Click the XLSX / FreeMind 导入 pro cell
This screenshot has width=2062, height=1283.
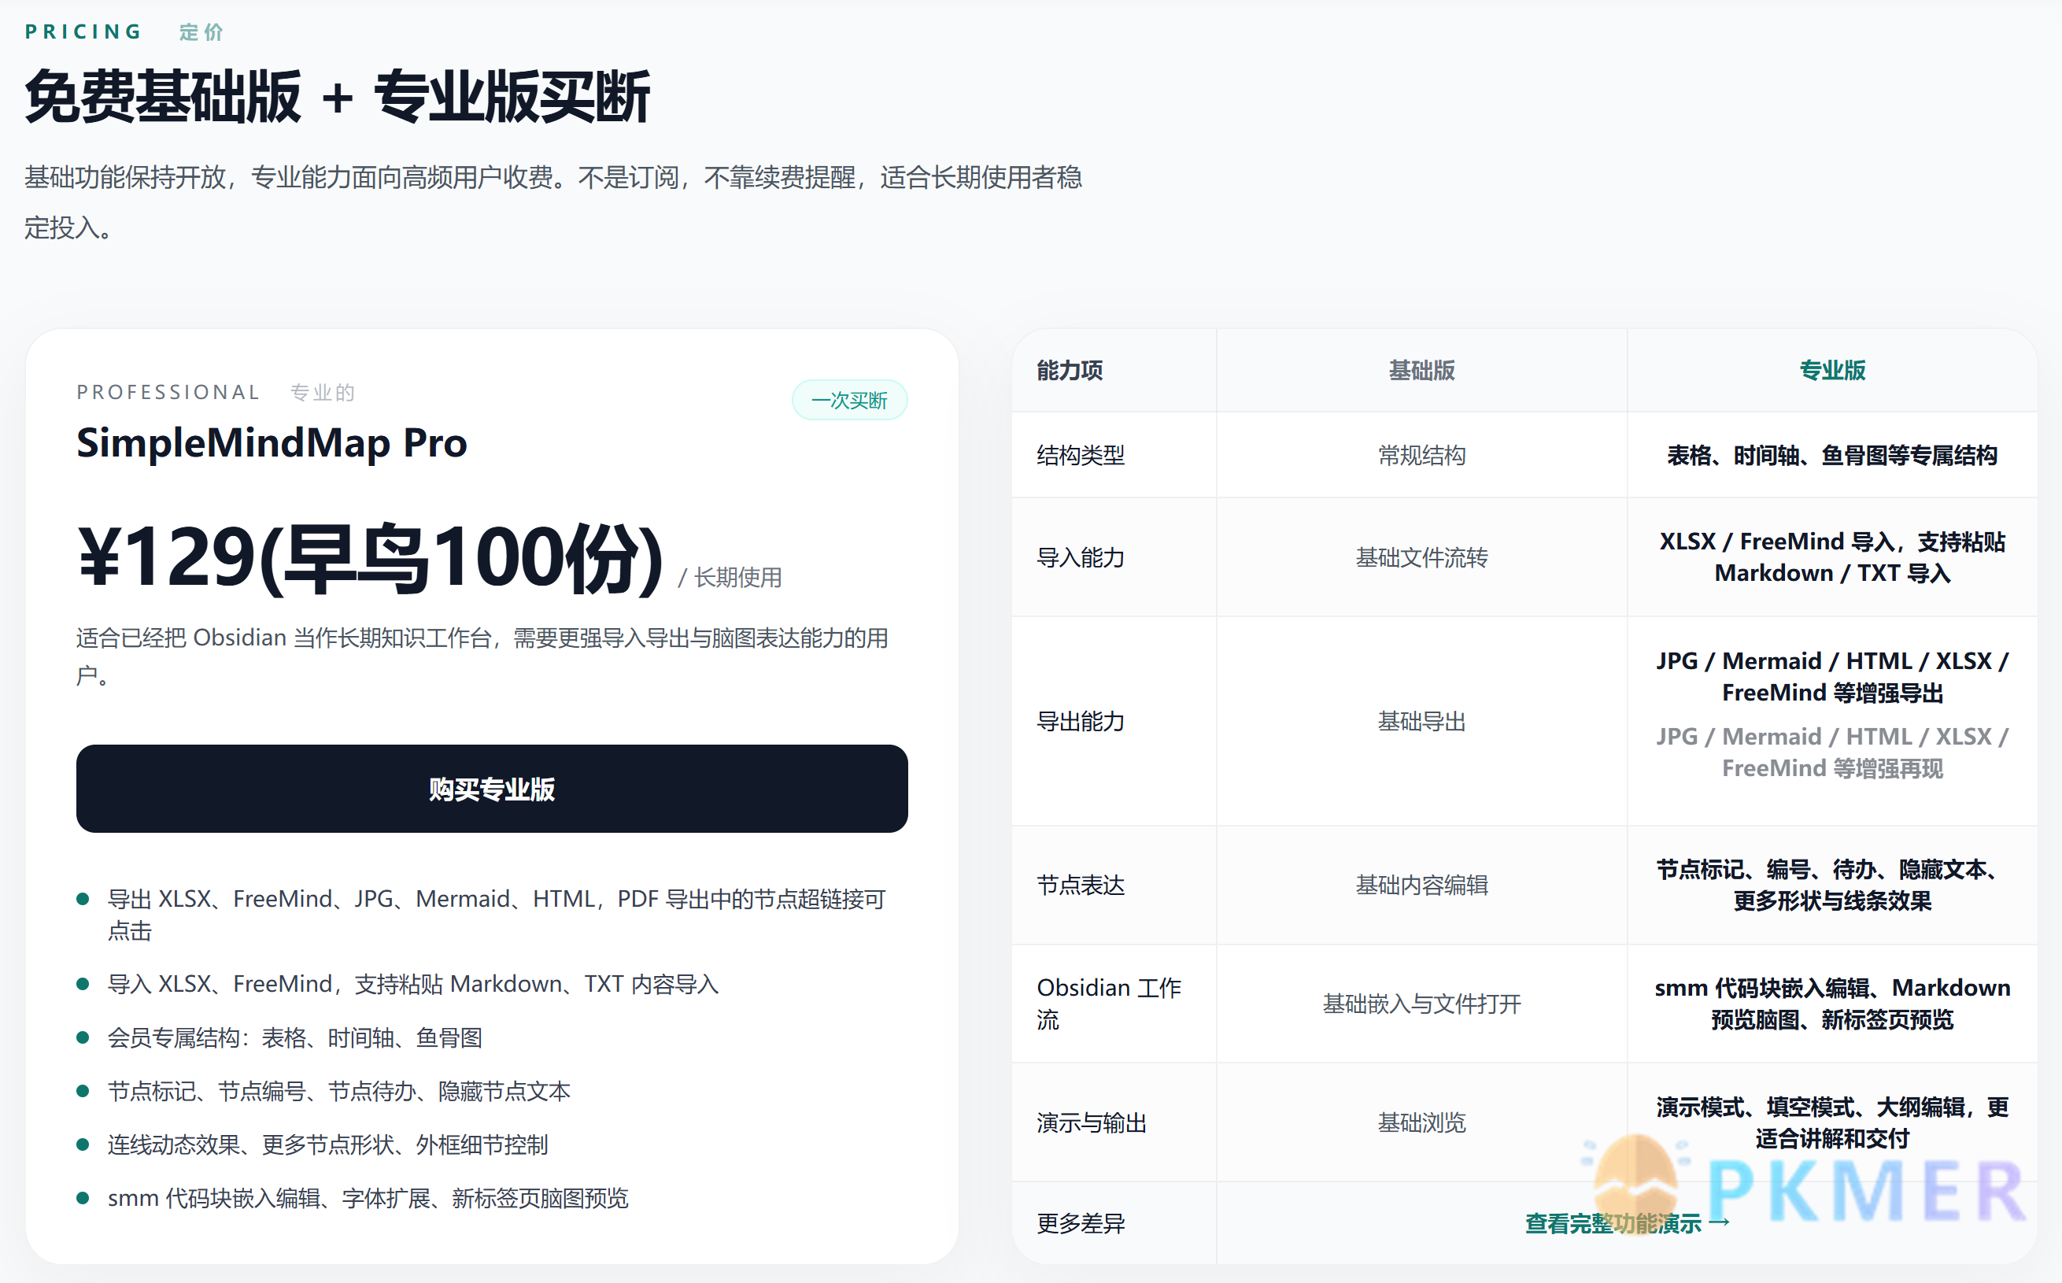1832,556
